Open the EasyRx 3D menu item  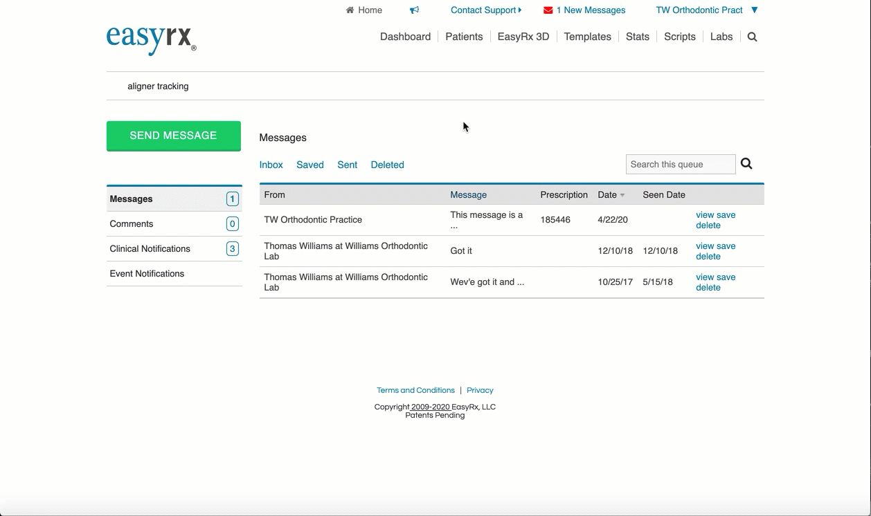tap(523, 37)
